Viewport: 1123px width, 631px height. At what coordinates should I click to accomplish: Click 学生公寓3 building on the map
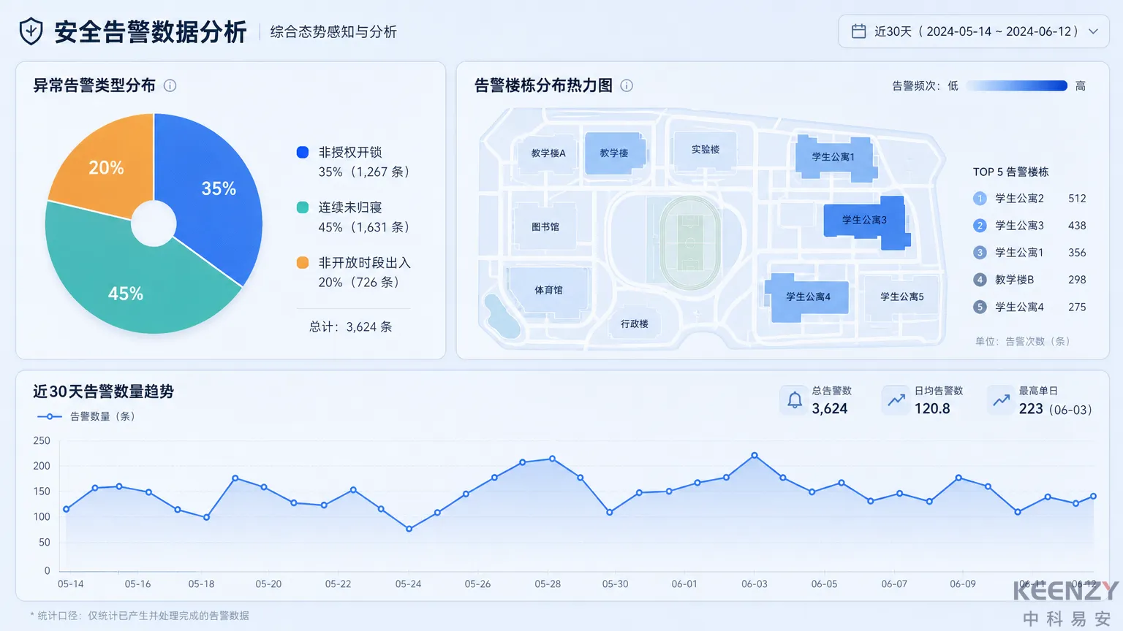865,220
